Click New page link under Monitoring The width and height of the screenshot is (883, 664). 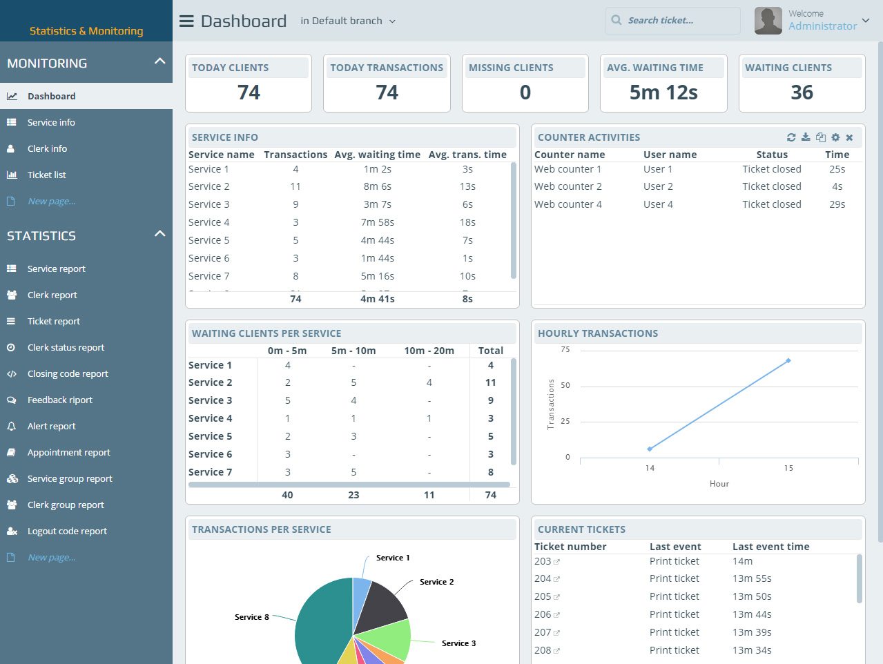[x=52, y=201]
